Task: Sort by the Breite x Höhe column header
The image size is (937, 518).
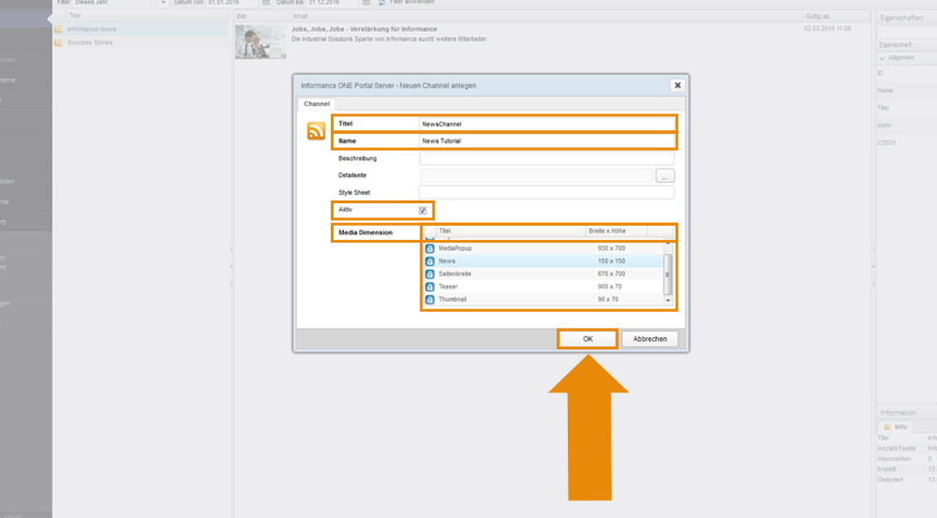Action: pos(617,231)
